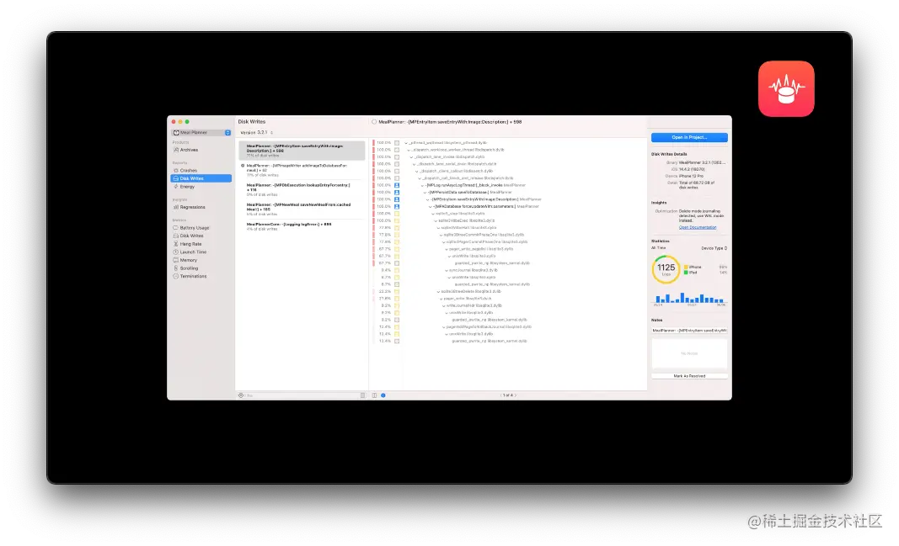
Task: Click the user icon beside MPADatabase forceUpdateWith:parameters
Action: 397,207
